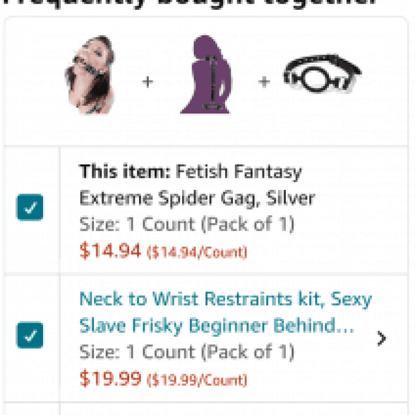Click "Extreme Spider Gag, Silver" title text
The image size is (415, 415).
click(x=197, y=199)
